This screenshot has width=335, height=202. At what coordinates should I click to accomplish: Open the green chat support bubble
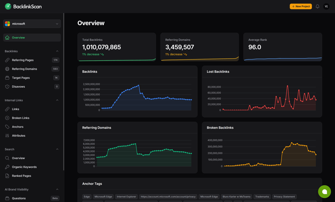324,192
